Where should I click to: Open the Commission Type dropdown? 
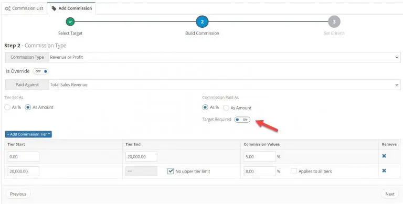225,57
